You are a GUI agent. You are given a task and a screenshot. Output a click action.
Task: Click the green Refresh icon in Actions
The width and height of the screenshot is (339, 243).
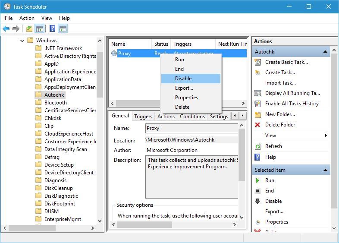(258, 146)
